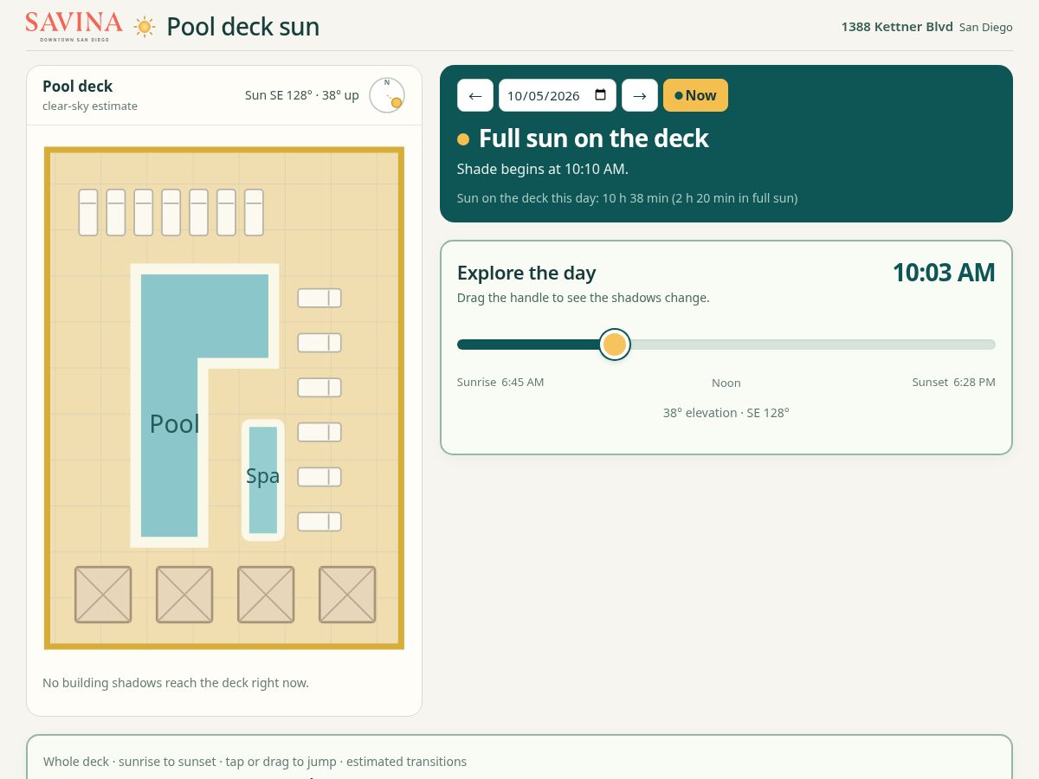Select the Spa on the deck map
The image size is (1039, 779).
click(x=263, y=480)
